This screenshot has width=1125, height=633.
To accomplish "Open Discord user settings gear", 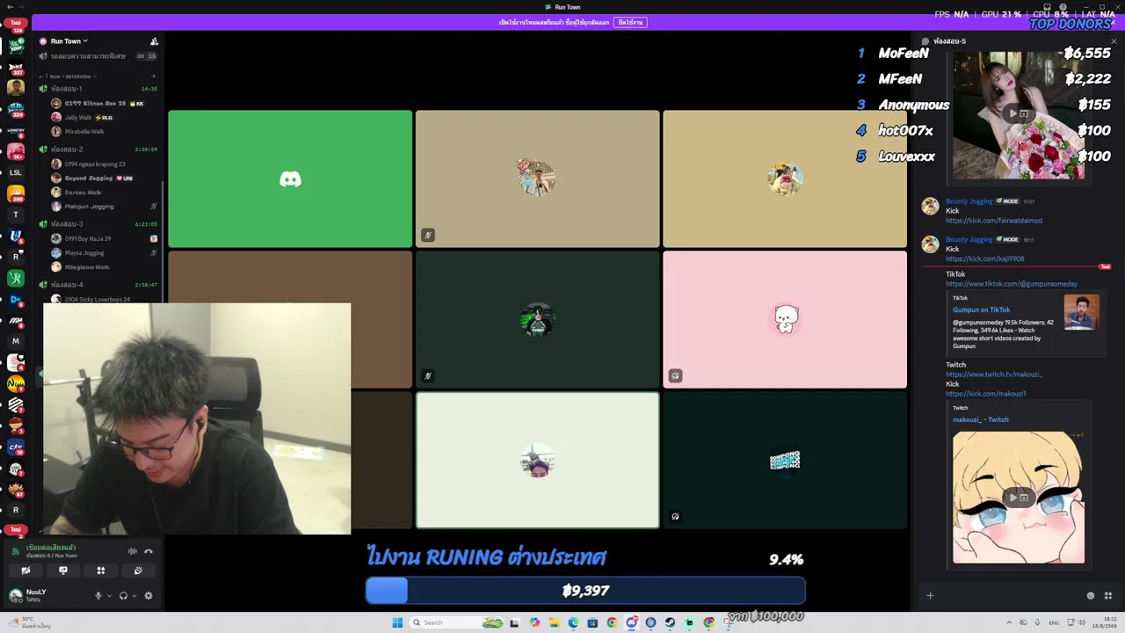I will point(149,595).
